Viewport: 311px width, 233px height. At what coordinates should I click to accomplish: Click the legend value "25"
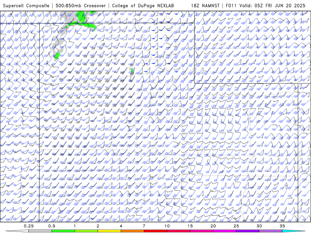pyautogui.click(x=236, y=226)
